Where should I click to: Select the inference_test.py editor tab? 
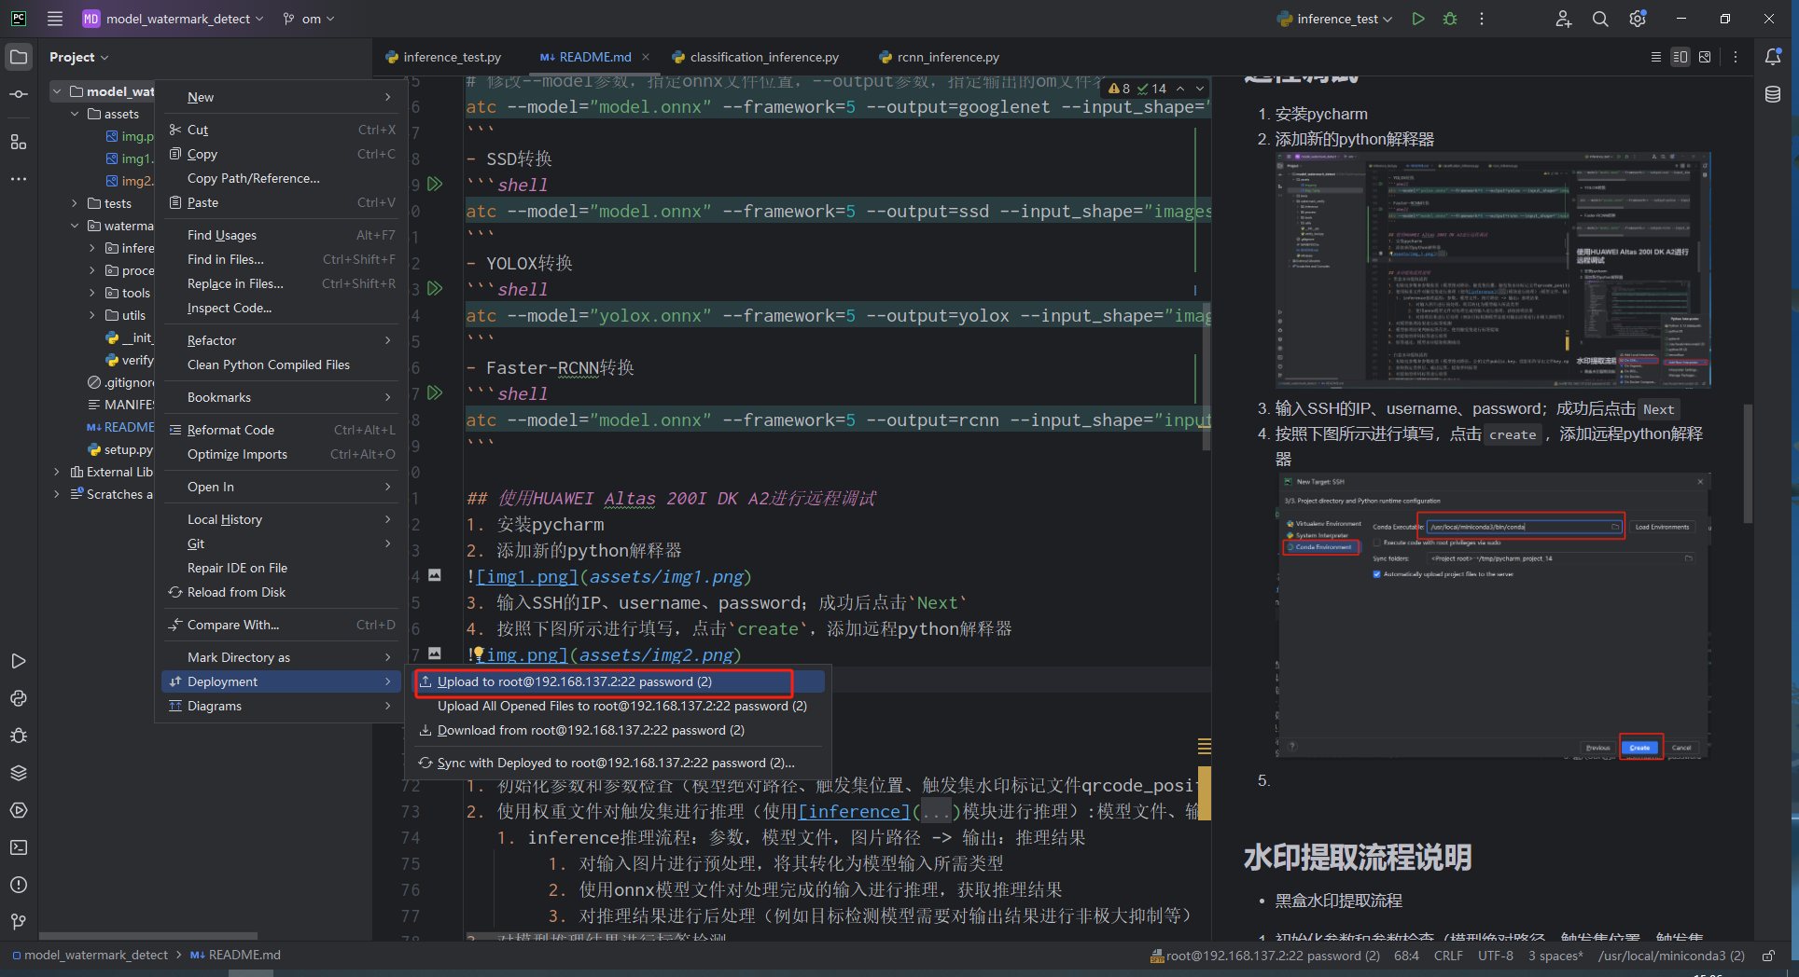pyautogui.click(x=443, y=57)
